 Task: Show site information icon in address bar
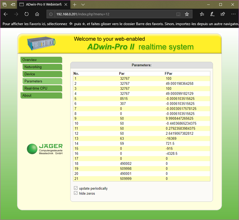point(51,14)
